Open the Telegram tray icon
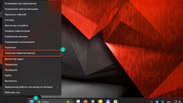The height and width of the screenshot is (103, 183). [157, 102]
